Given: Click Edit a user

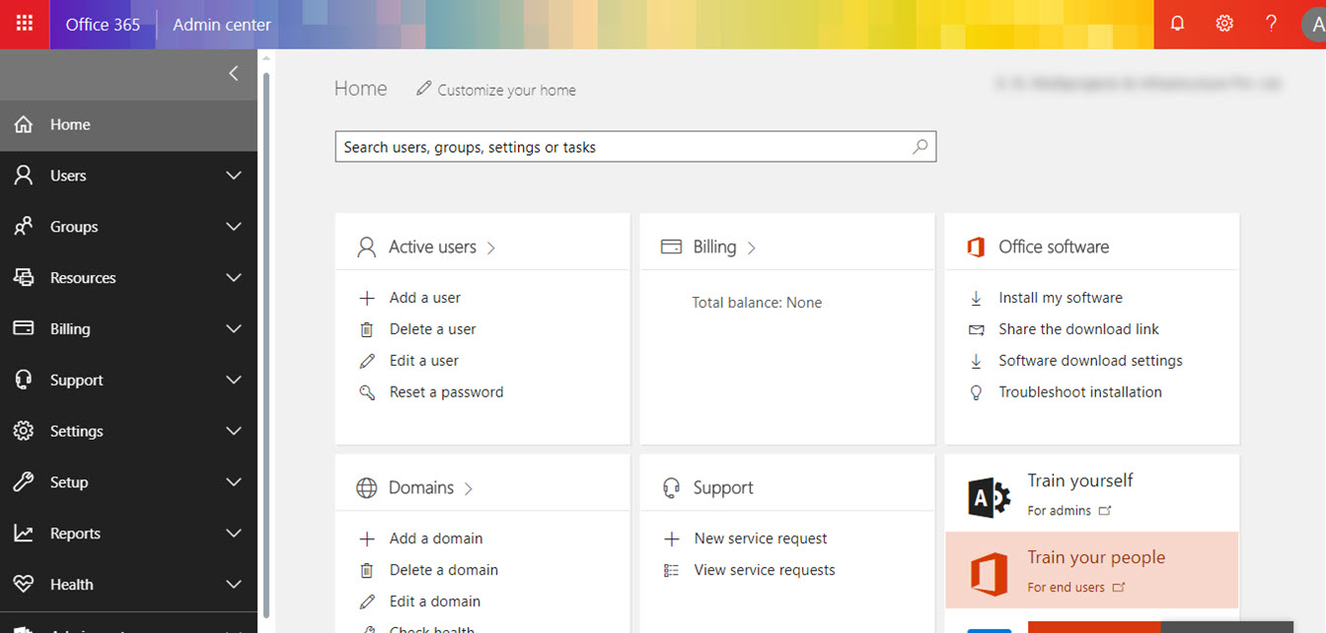Looking at the screenshot, I should tap(423, 361).
